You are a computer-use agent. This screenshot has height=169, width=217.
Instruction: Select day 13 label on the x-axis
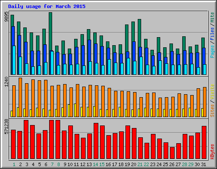pos(89,164)
